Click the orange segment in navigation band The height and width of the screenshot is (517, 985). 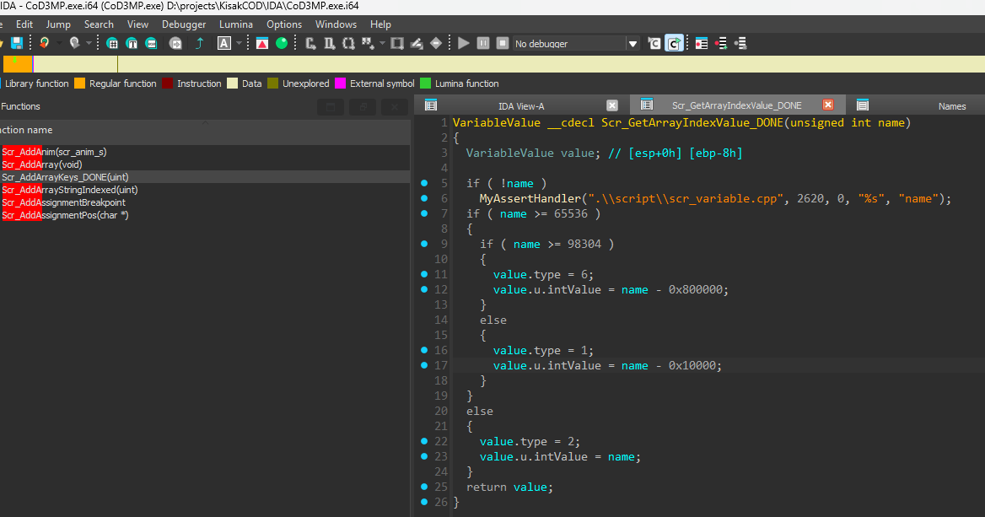pyautogui.click(x=18, y=64)
